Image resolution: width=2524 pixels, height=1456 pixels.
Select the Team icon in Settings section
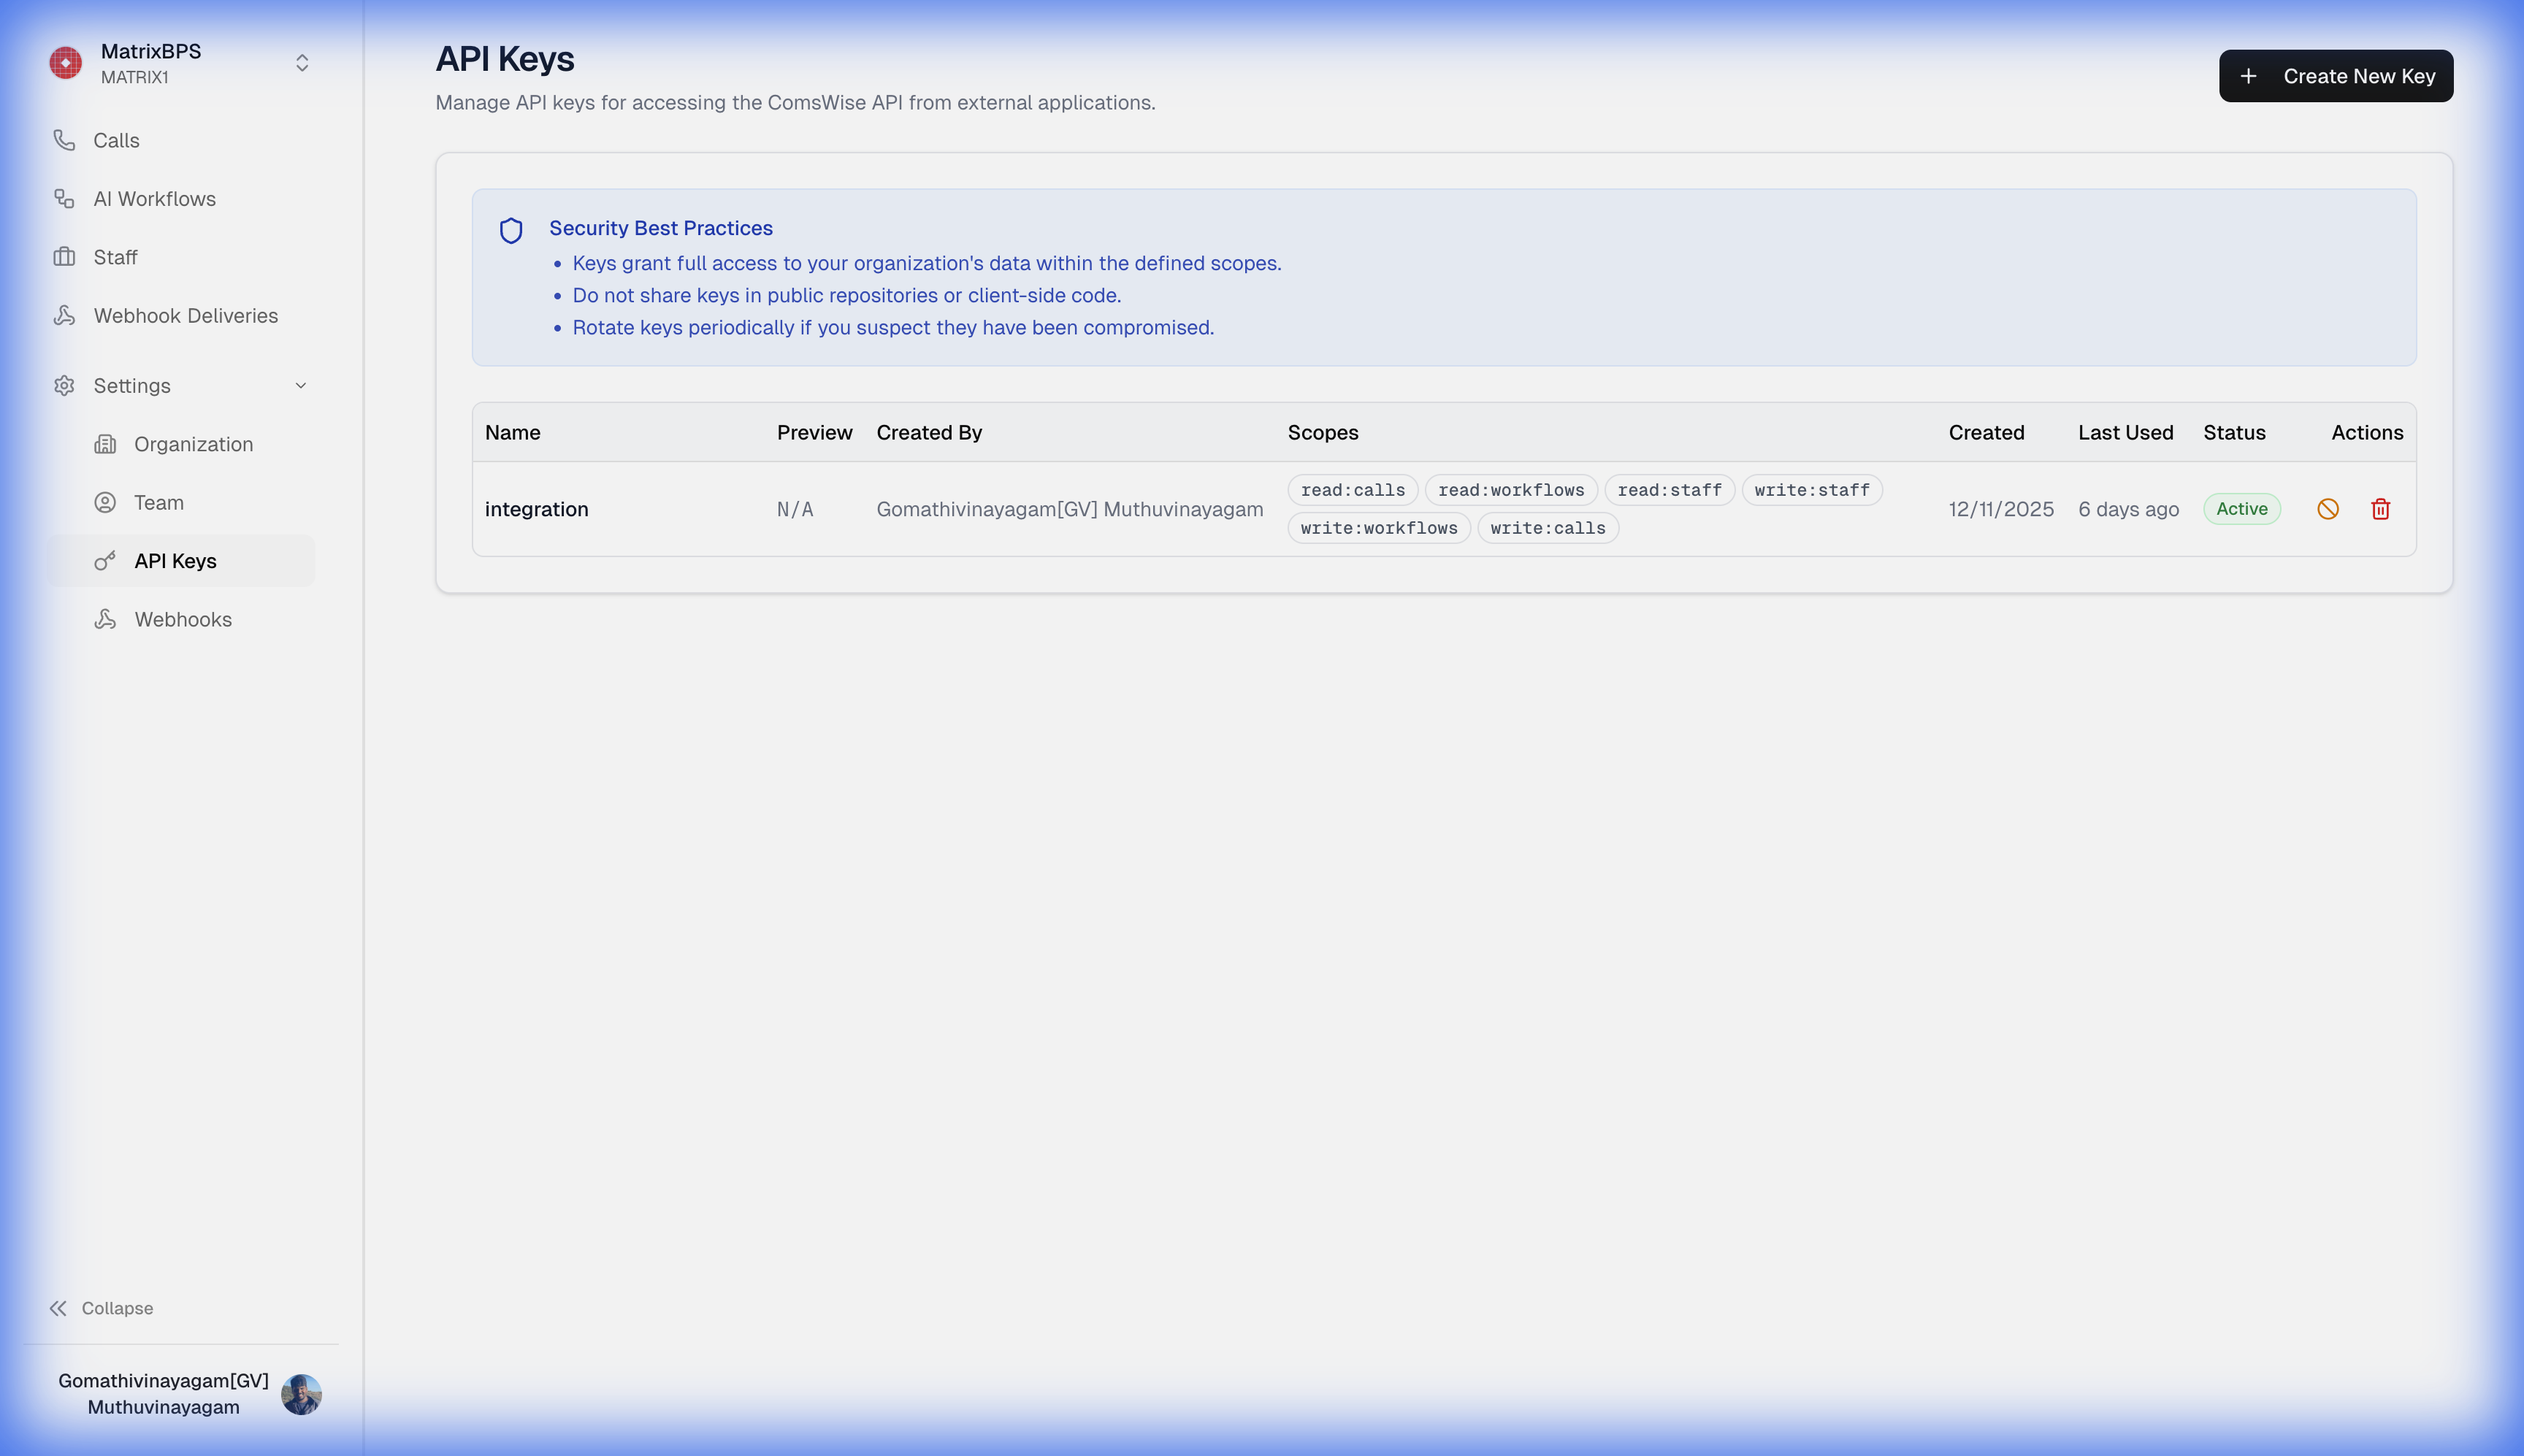pyautogui.click(x=105, y=502)
